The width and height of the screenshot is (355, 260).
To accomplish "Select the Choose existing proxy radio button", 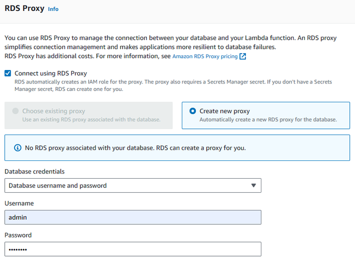I will coord(15,111).
